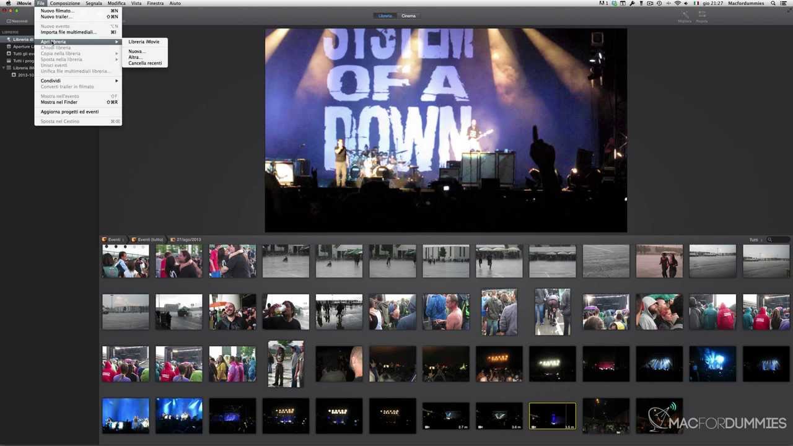Click the wrench menu bar icon
This screenshot has height=446, width=793.
[x=632, y=3]
